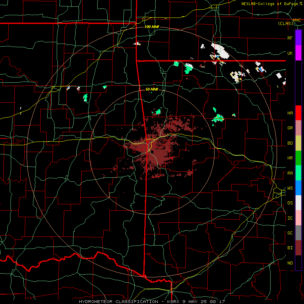
Task: Click the UK legend label
Action: click(x=290, y=53)
